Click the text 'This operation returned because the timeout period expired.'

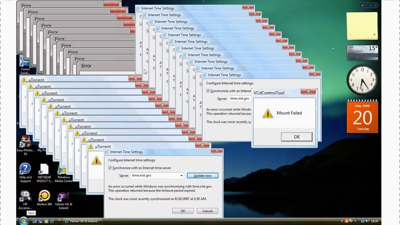(152, 191)
